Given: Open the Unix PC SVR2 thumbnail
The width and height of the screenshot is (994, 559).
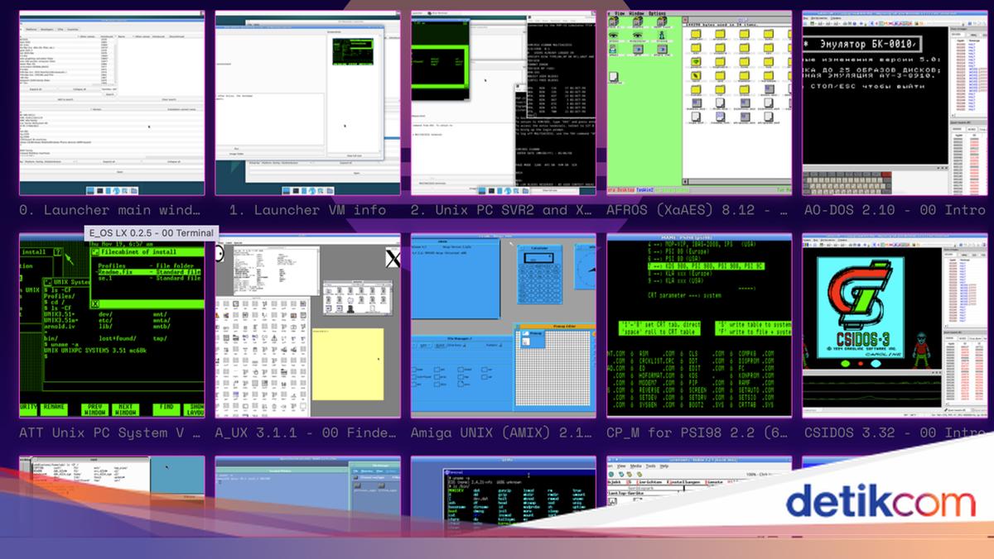Looking at the screenshot, I should (x=503, y=103).
